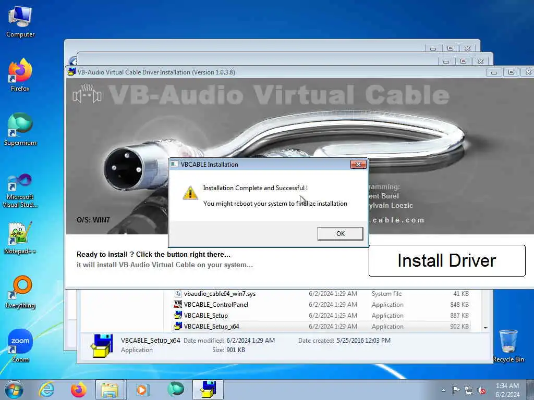Click the Action Center flag tray icon

coord(456,390)
